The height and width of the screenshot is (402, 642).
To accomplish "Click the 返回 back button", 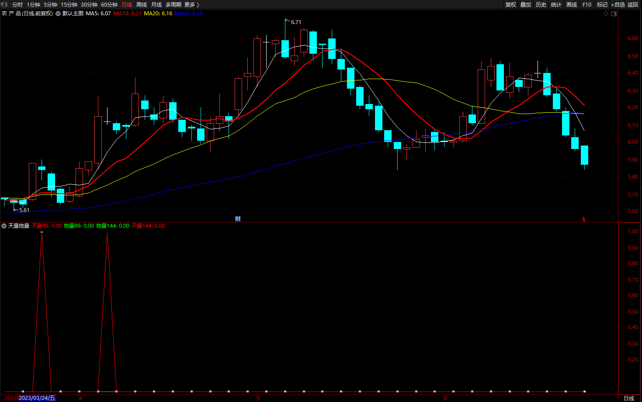I will [x=633, y=4].
